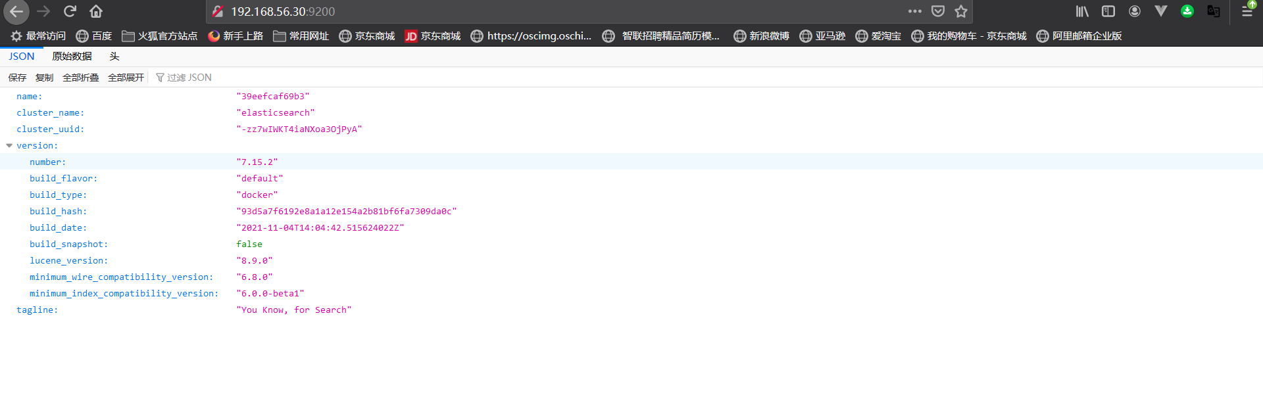Click the 保存 save button

tap(17, 78)
